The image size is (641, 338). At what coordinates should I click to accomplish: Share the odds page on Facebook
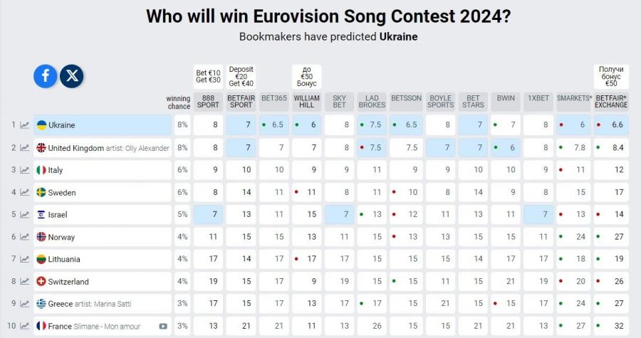point(46,76)
